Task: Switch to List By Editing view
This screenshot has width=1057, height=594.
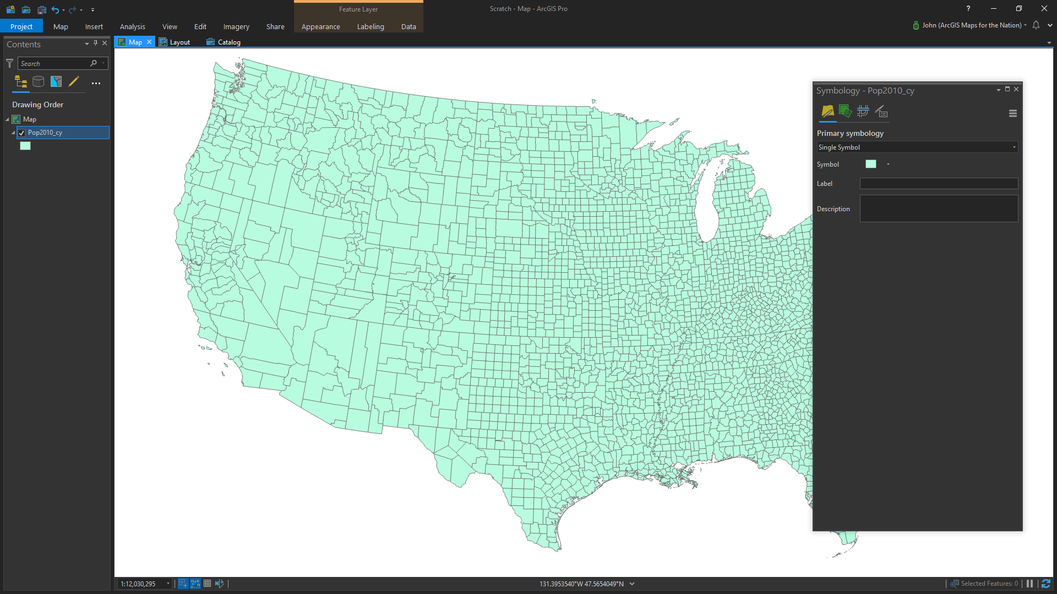Action: [74, 82]
